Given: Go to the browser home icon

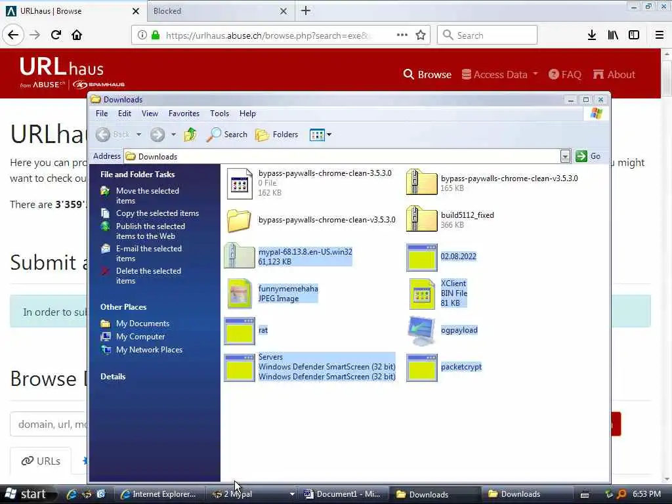Looking at the screenshot, I should click(x=77, y=35).
